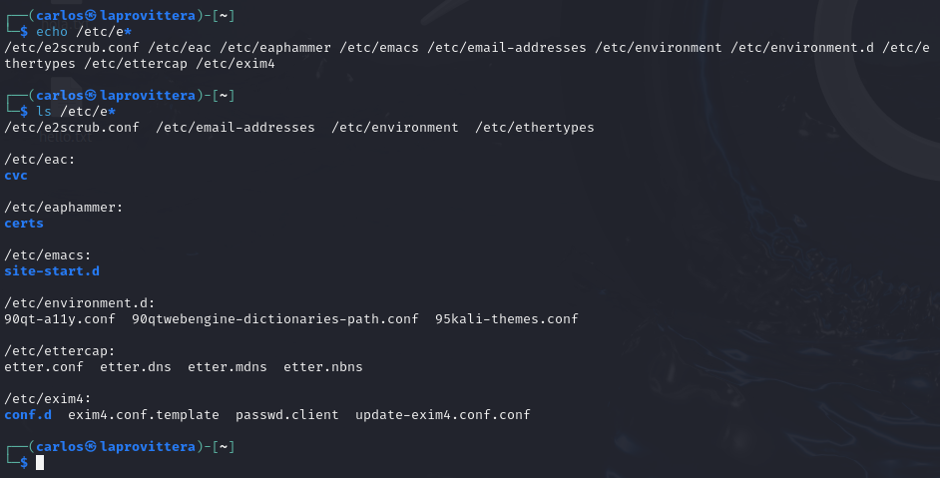Click the 'certs' directory under eaphammer
This screenshot has width=940, height=478.
24,224
